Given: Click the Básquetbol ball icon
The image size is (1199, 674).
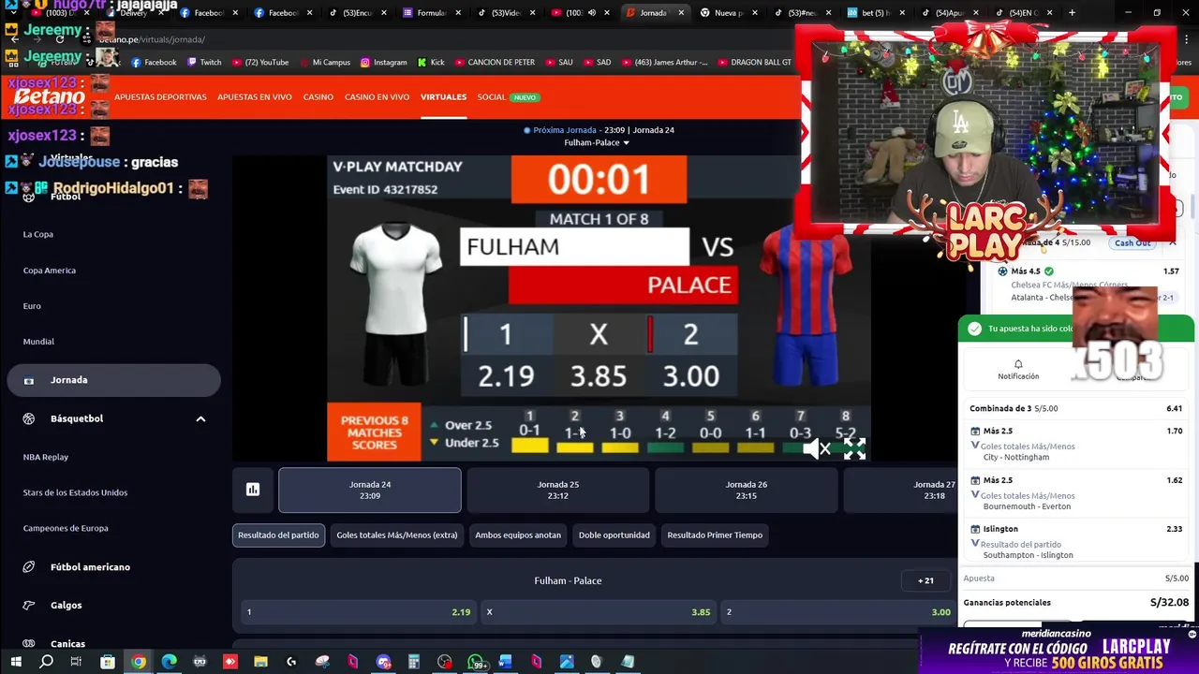Looking at the screenshot, I should (29, 418).
